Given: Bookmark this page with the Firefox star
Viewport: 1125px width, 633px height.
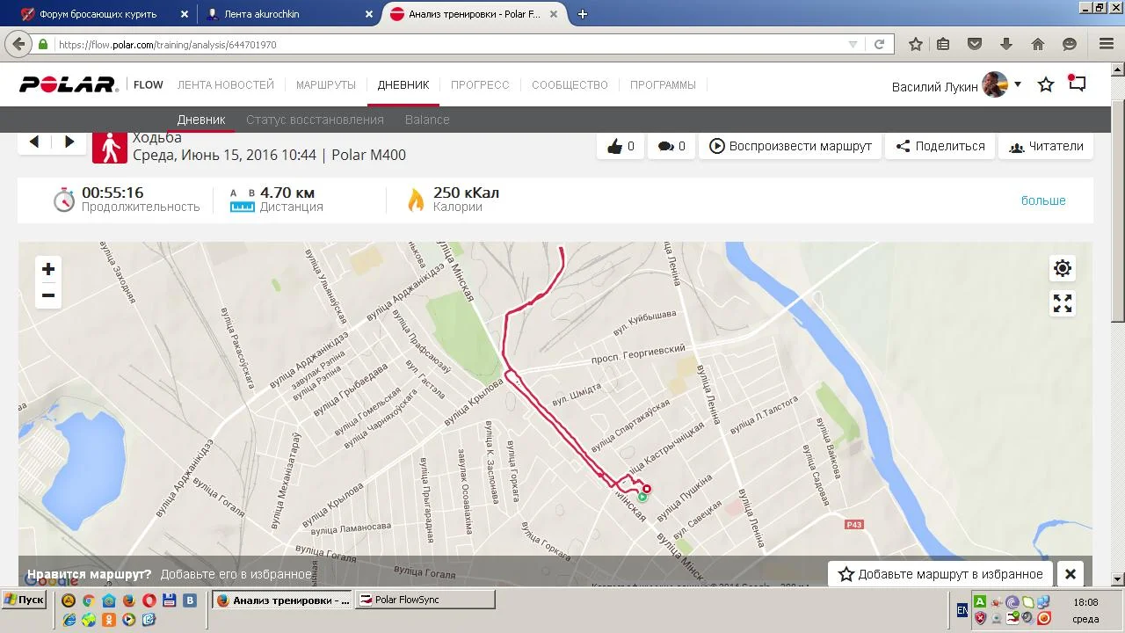Looking at the screenshot, I should pos(916,44).
